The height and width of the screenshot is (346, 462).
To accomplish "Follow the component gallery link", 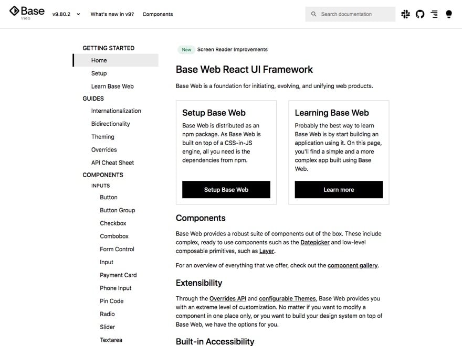I will [352, 265].
